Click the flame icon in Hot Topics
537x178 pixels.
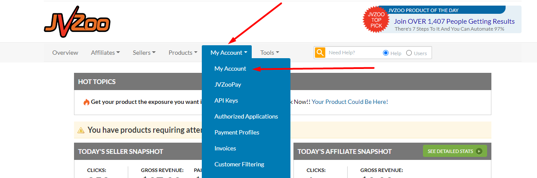click(x=86, y=102)
